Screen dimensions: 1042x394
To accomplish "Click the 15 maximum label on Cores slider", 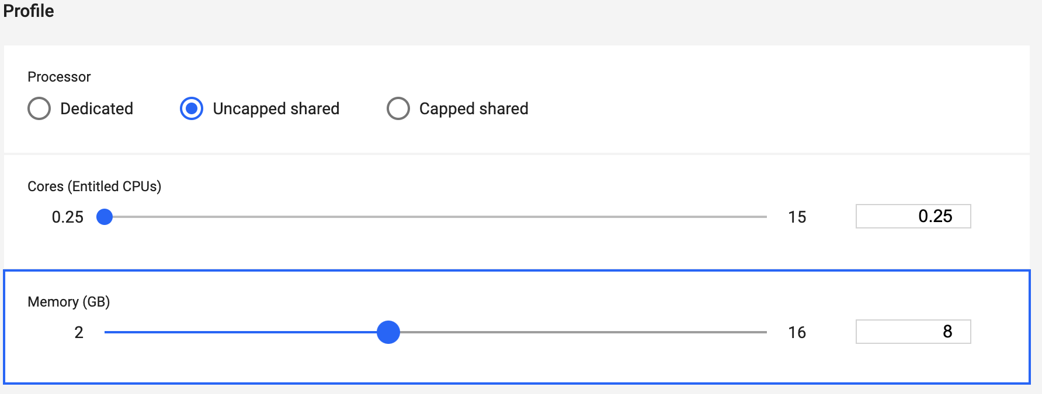I will pyautogui.click(x=798, y=217).
